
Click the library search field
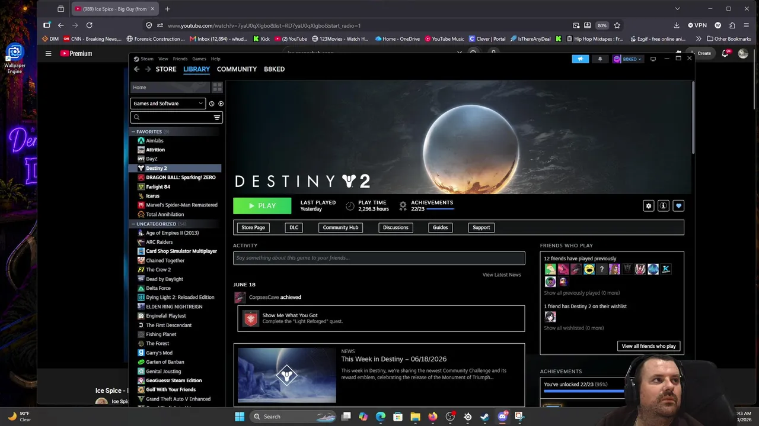click(x=176, y=117)
